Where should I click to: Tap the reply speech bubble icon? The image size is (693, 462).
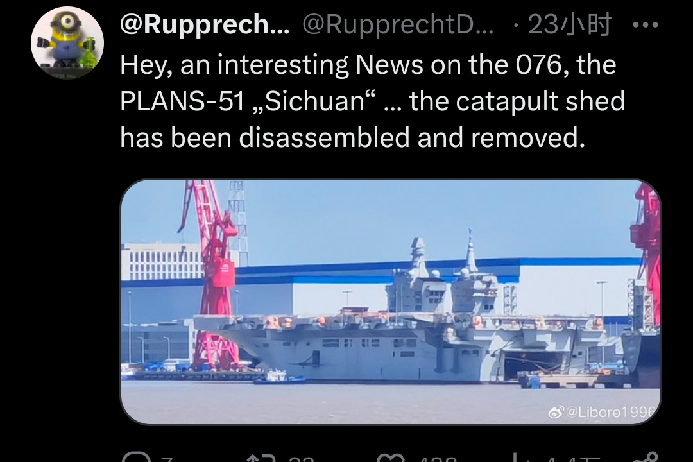coord(135,458)
